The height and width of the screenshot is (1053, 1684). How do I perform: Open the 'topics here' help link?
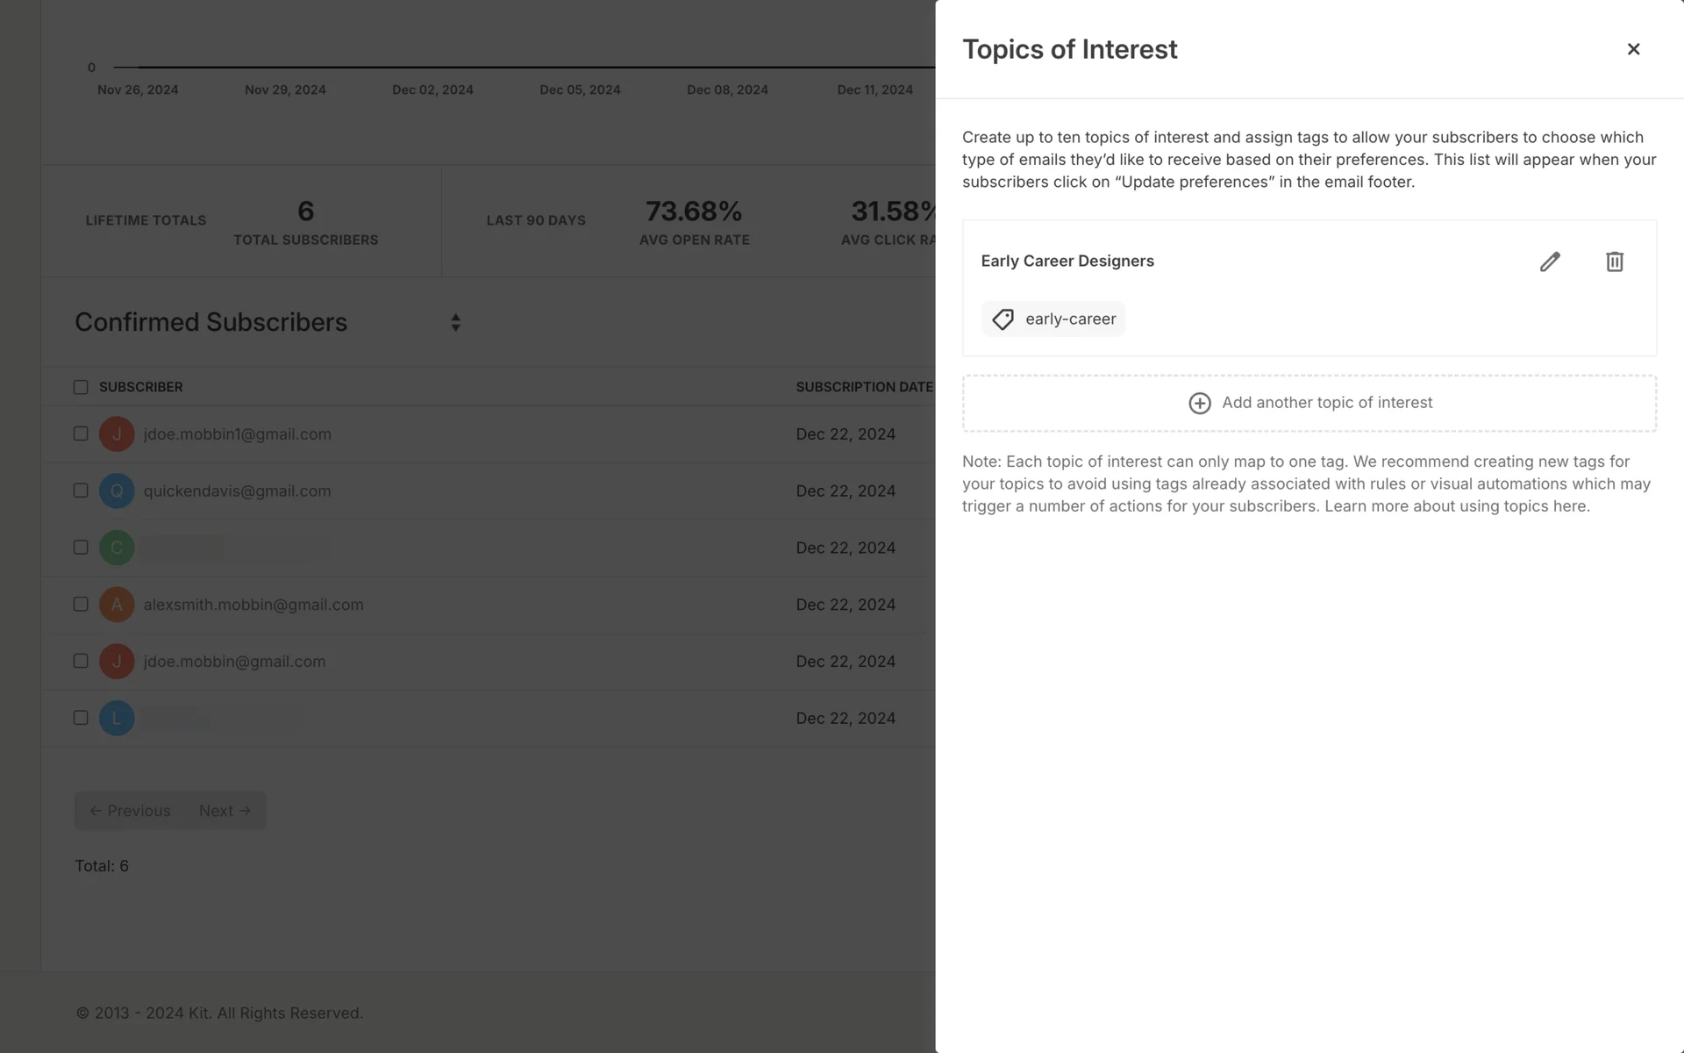pyautogui.click(x=1545, y=506)
